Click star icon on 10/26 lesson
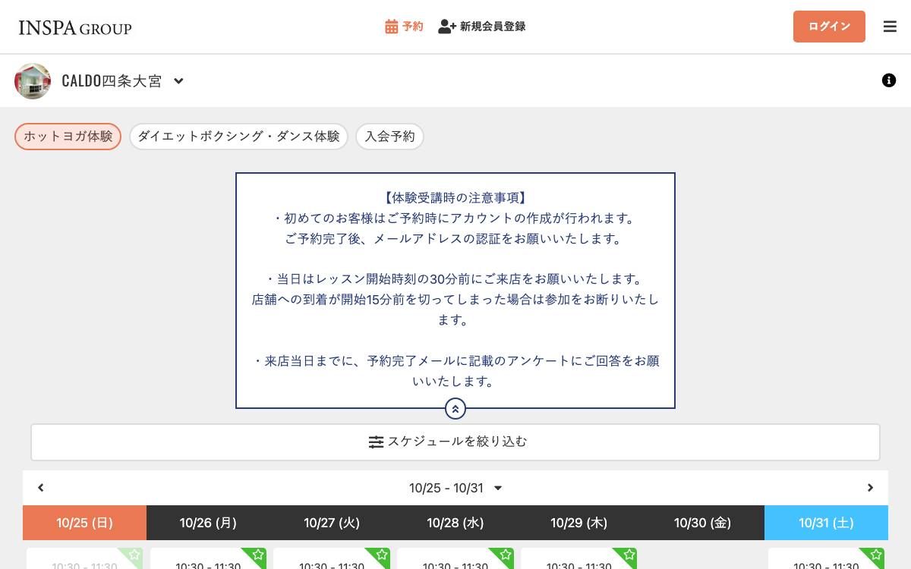Viewport: 911px width, 569px height. tap(258, 555)
